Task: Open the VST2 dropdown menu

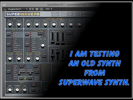Action: click(49, 9)
